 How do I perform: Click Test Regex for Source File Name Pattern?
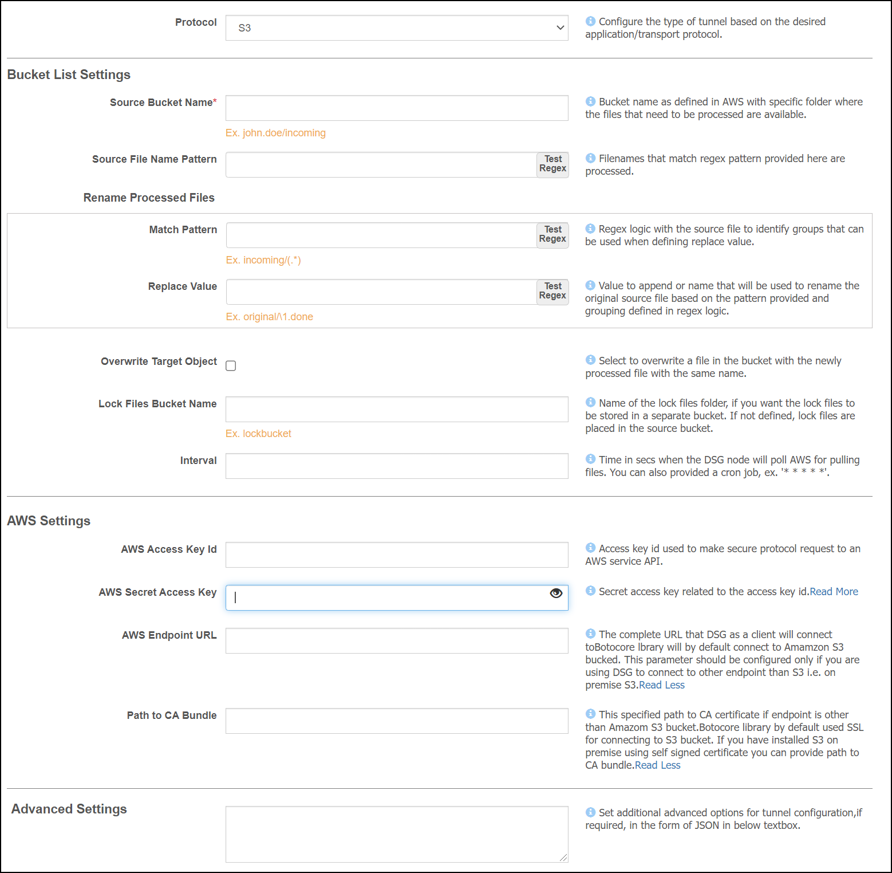(x=552, y=164)
